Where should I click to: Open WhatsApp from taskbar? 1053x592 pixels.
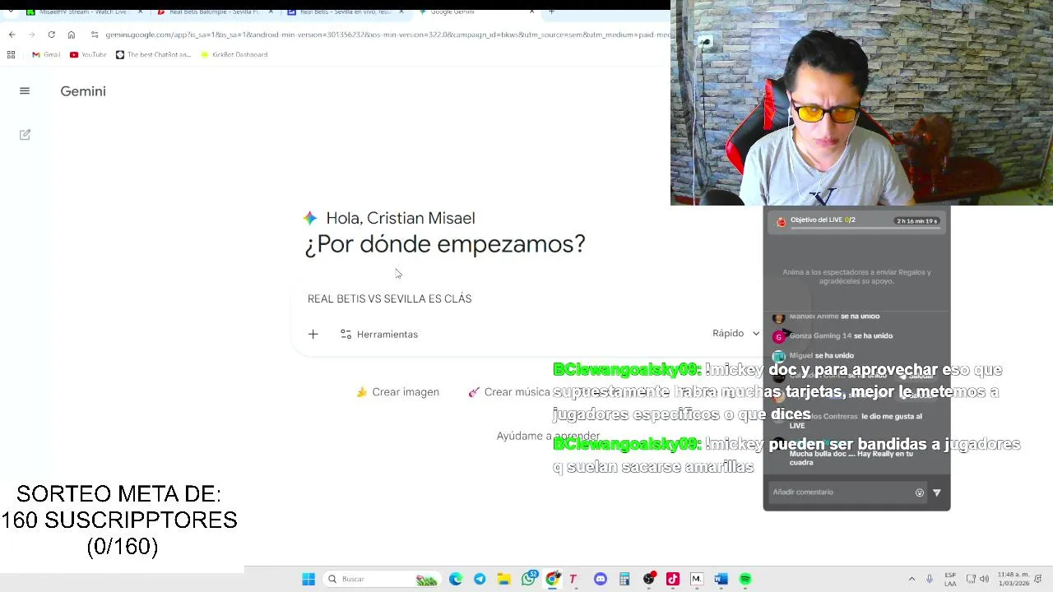(x=528, y=579)
